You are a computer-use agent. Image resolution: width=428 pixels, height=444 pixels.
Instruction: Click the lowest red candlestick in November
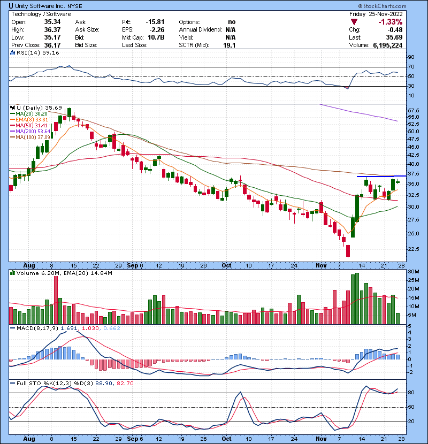pyautogui.click(x=348, y=251)
